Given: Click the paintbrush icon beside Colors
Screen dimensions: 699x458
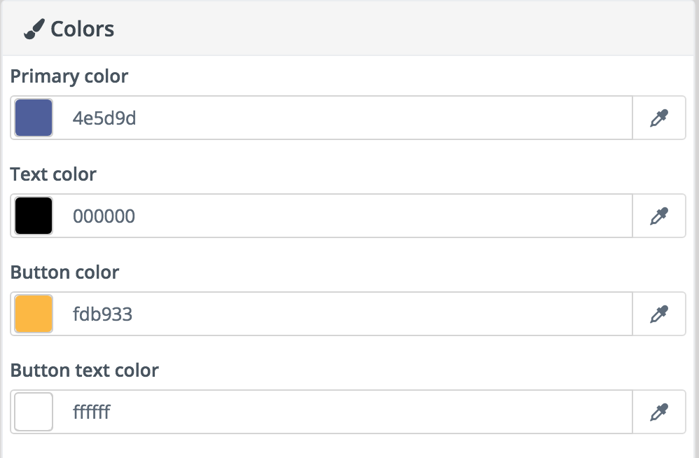Looking at the screenshot, I should [34, 29].
